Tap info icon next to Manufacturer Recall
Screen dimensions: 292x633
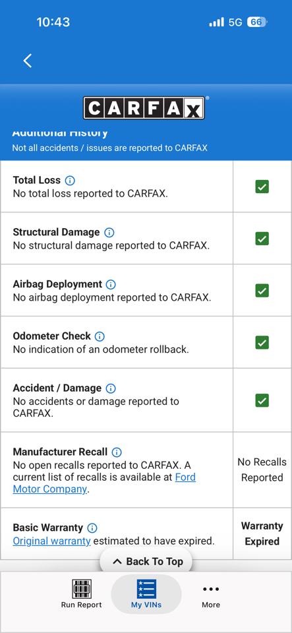tap(117, 452)
